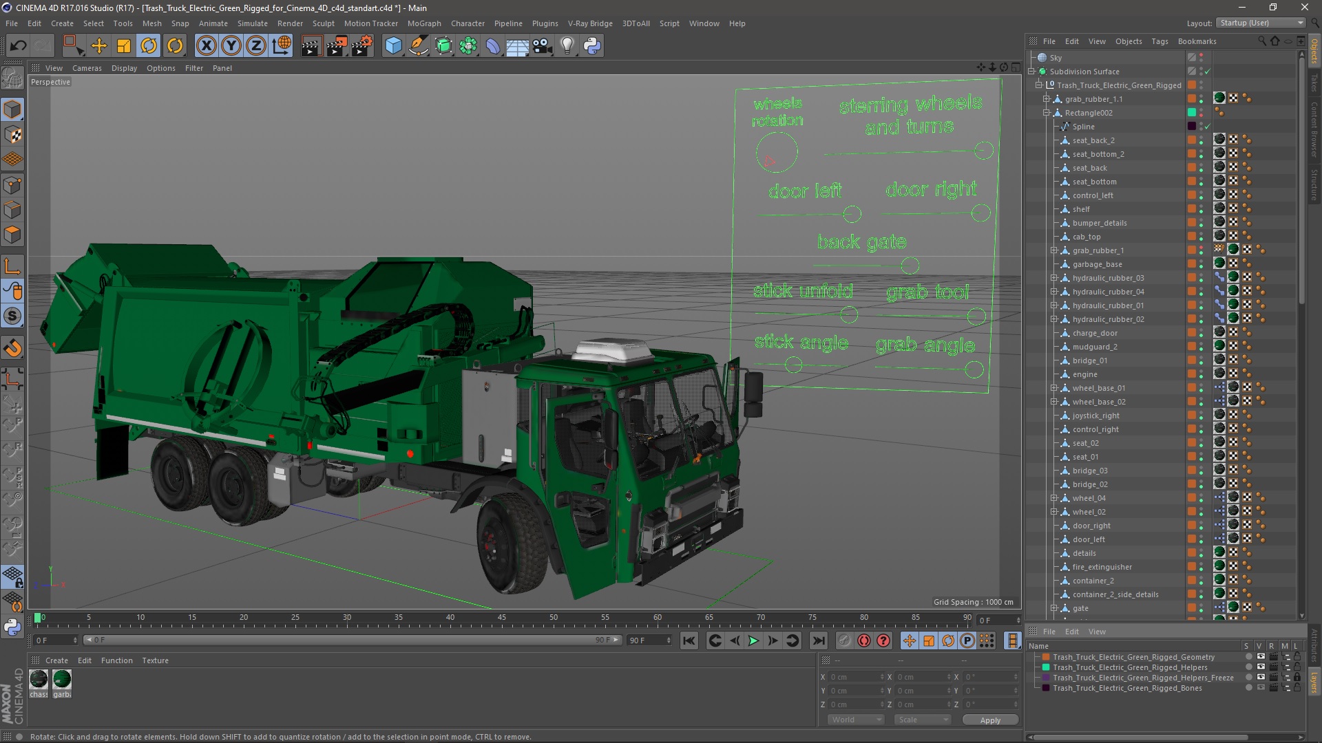
Task: Toggle render clapperboard for Rigged_Bones layer
Action: pyautogui.click(x=1273, y=688)
